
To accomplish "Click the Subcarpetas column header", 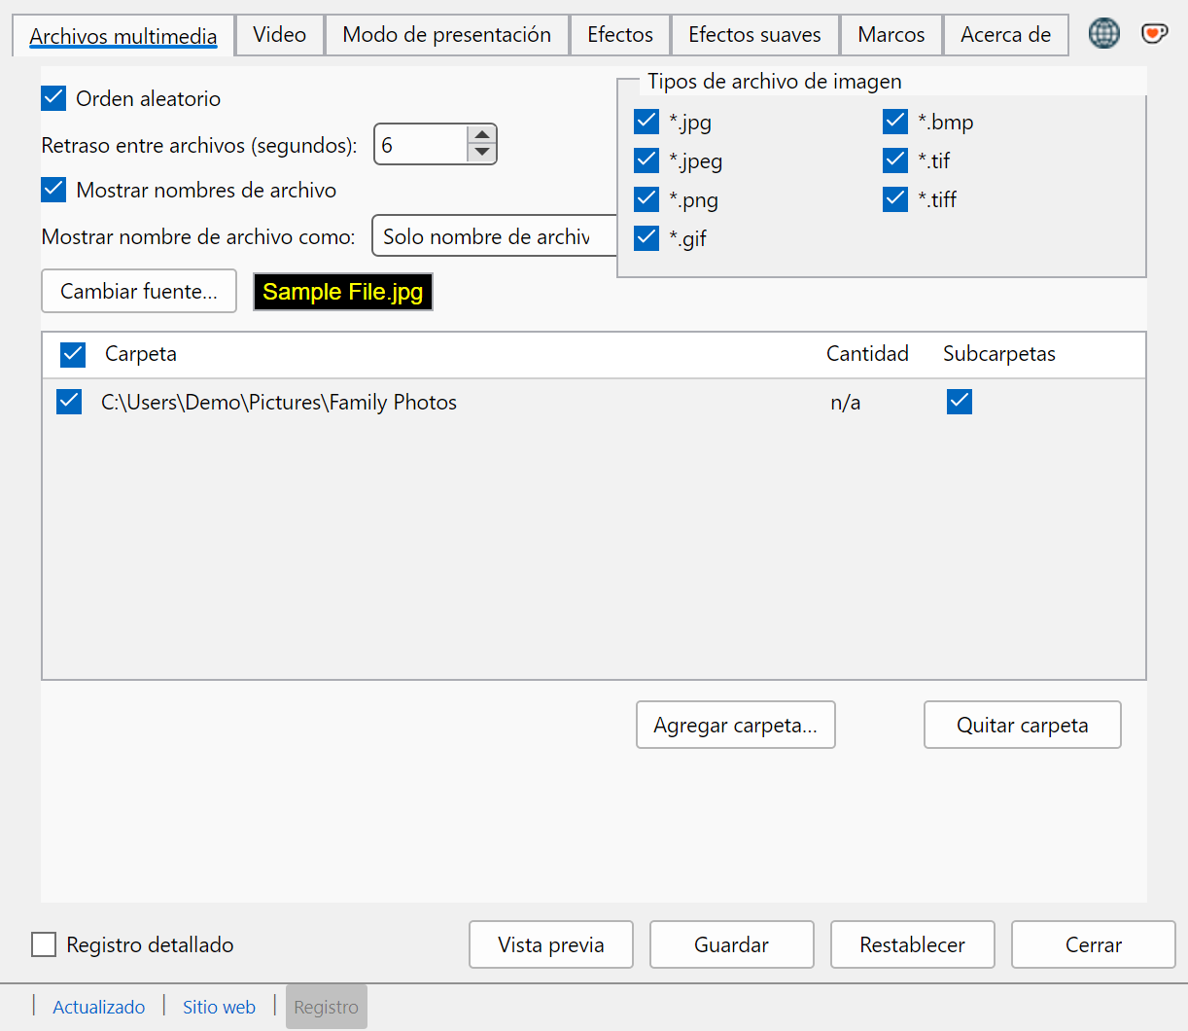I will [999, 353].
